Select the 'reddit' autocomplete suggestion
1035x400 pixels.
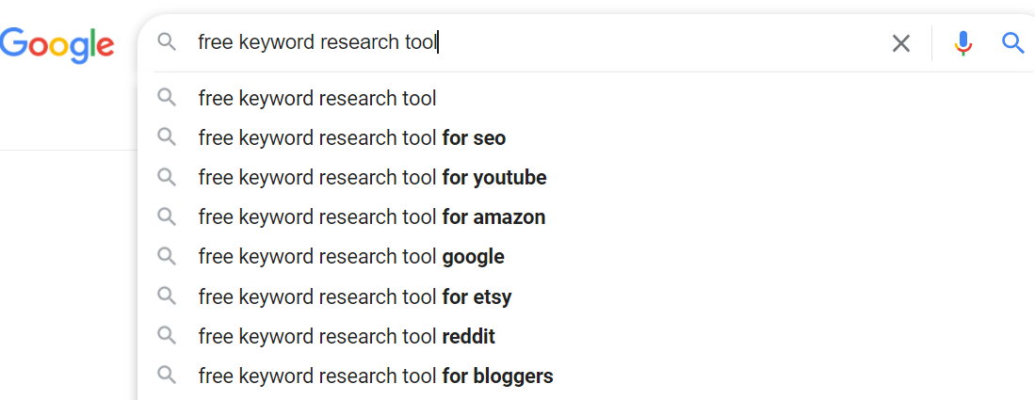click(x=346, y=337)
